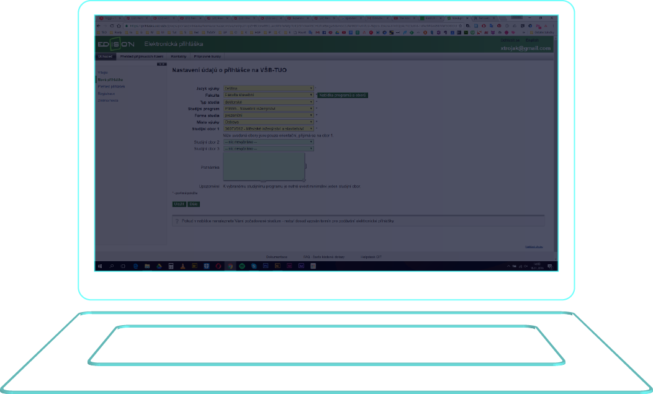Click the Odhlásit se link

(510, 40)
